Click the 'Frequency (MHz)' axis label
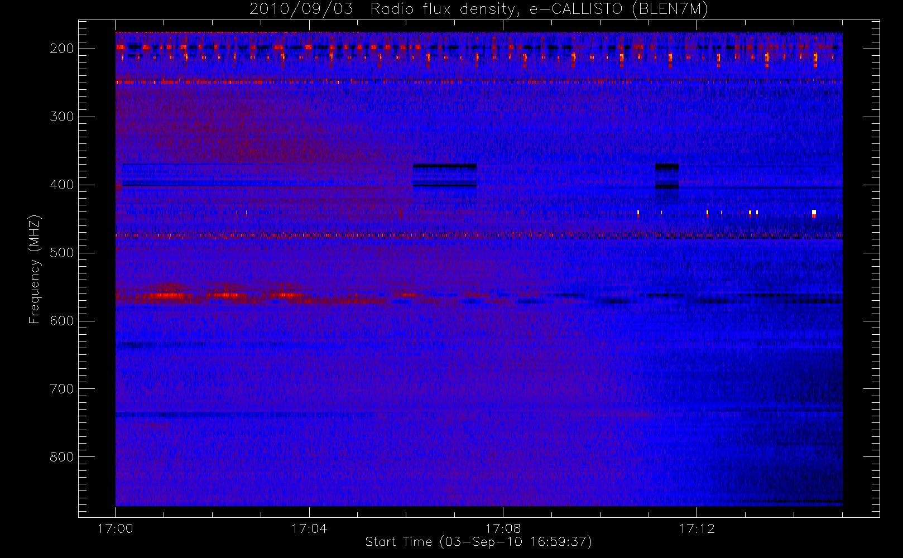The width and height of the screenshot is (903, 558). 35,269
